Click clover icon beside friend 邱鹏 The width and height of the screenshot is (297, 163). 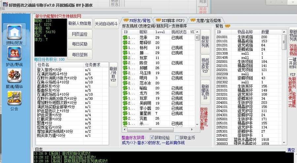pos(125,68)
